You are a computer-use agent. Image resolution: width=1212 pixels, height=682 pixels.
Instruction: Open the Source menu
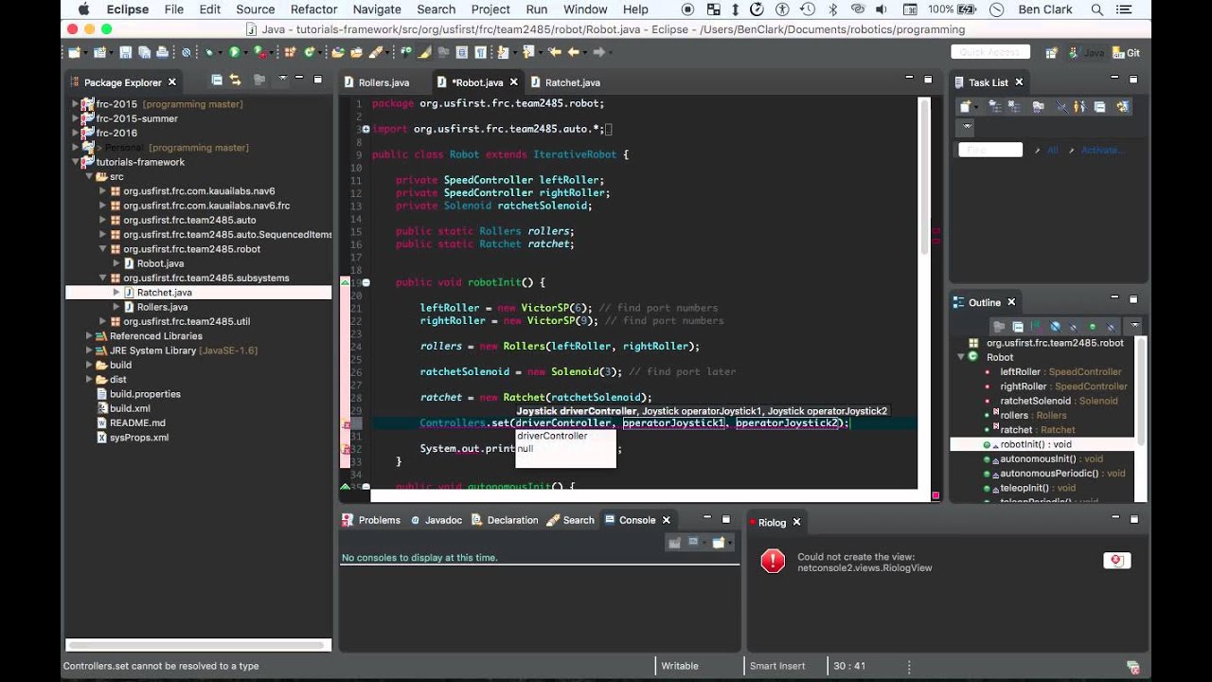pos(256,9)
